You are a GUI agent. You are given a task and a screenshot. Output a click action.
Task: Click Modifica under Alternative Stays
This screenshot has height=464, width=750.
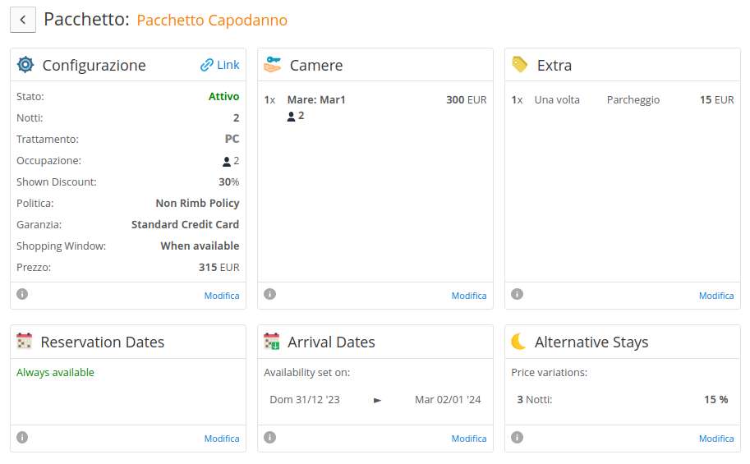click(716, 439)
